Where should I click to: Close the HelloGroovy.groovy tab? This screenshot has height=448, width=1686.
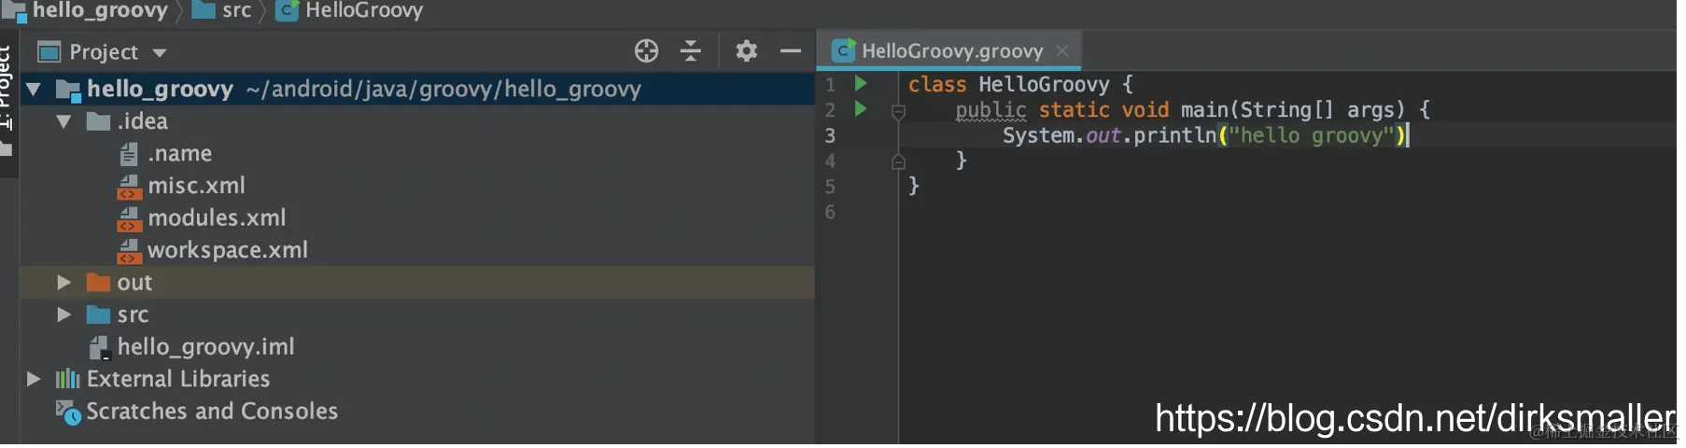point(1062,50)
